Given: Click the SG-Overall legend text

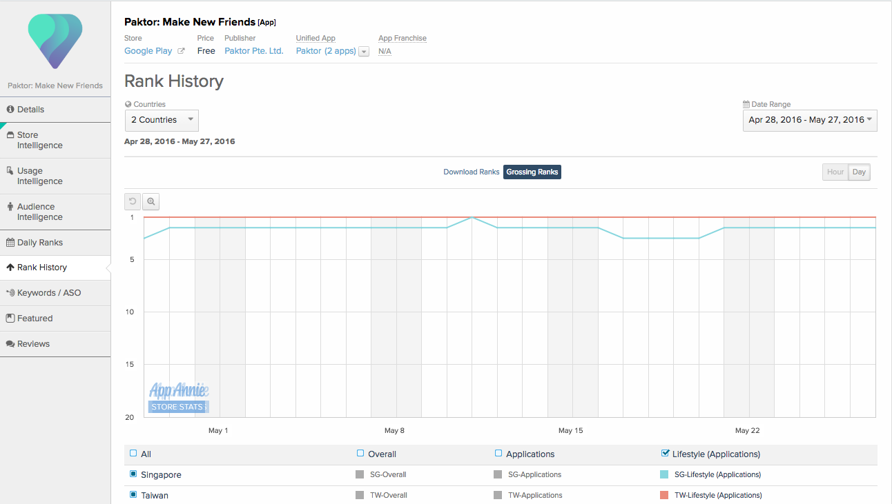Looking at the screenshot, I should pos(388,475).
